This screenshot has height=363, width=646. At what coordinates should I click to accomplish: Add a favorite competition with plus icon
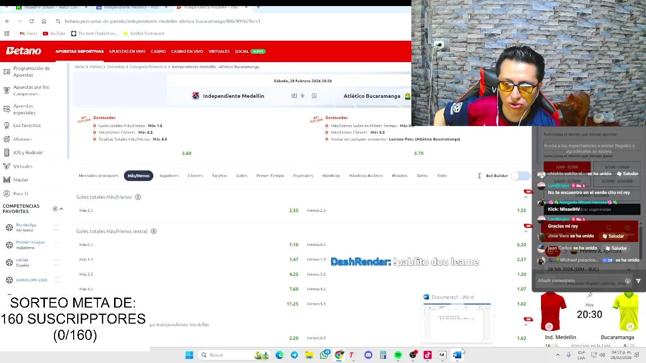(x=55, y=209)
